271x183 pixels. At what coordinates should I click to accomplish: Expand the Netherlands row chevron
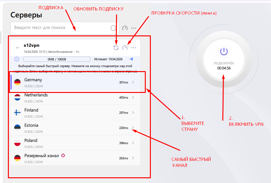[133, 98]
